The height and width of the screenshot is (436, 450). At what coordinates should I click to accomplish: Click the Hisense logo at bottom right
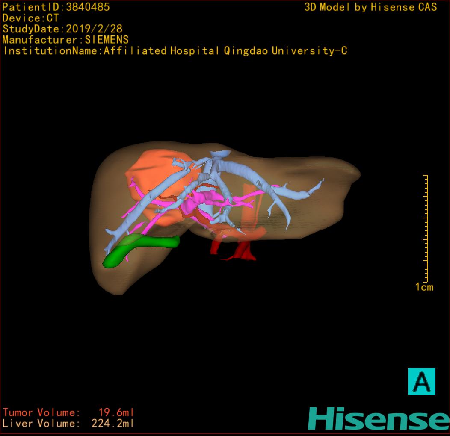tap(378, 418)
